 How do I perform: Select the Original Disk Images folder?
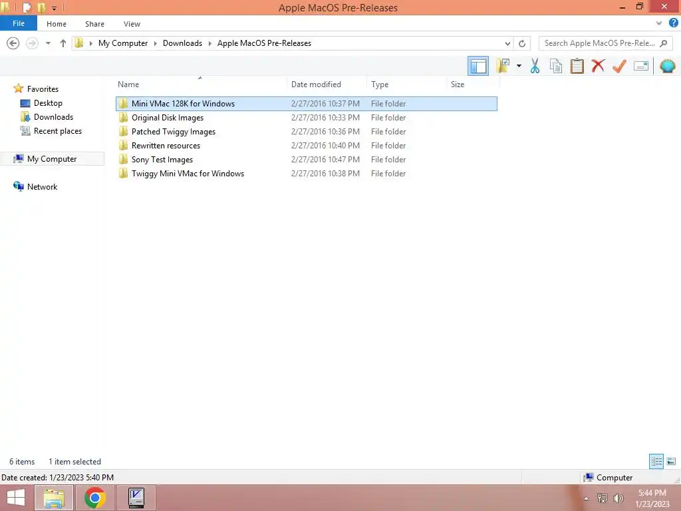307,117
